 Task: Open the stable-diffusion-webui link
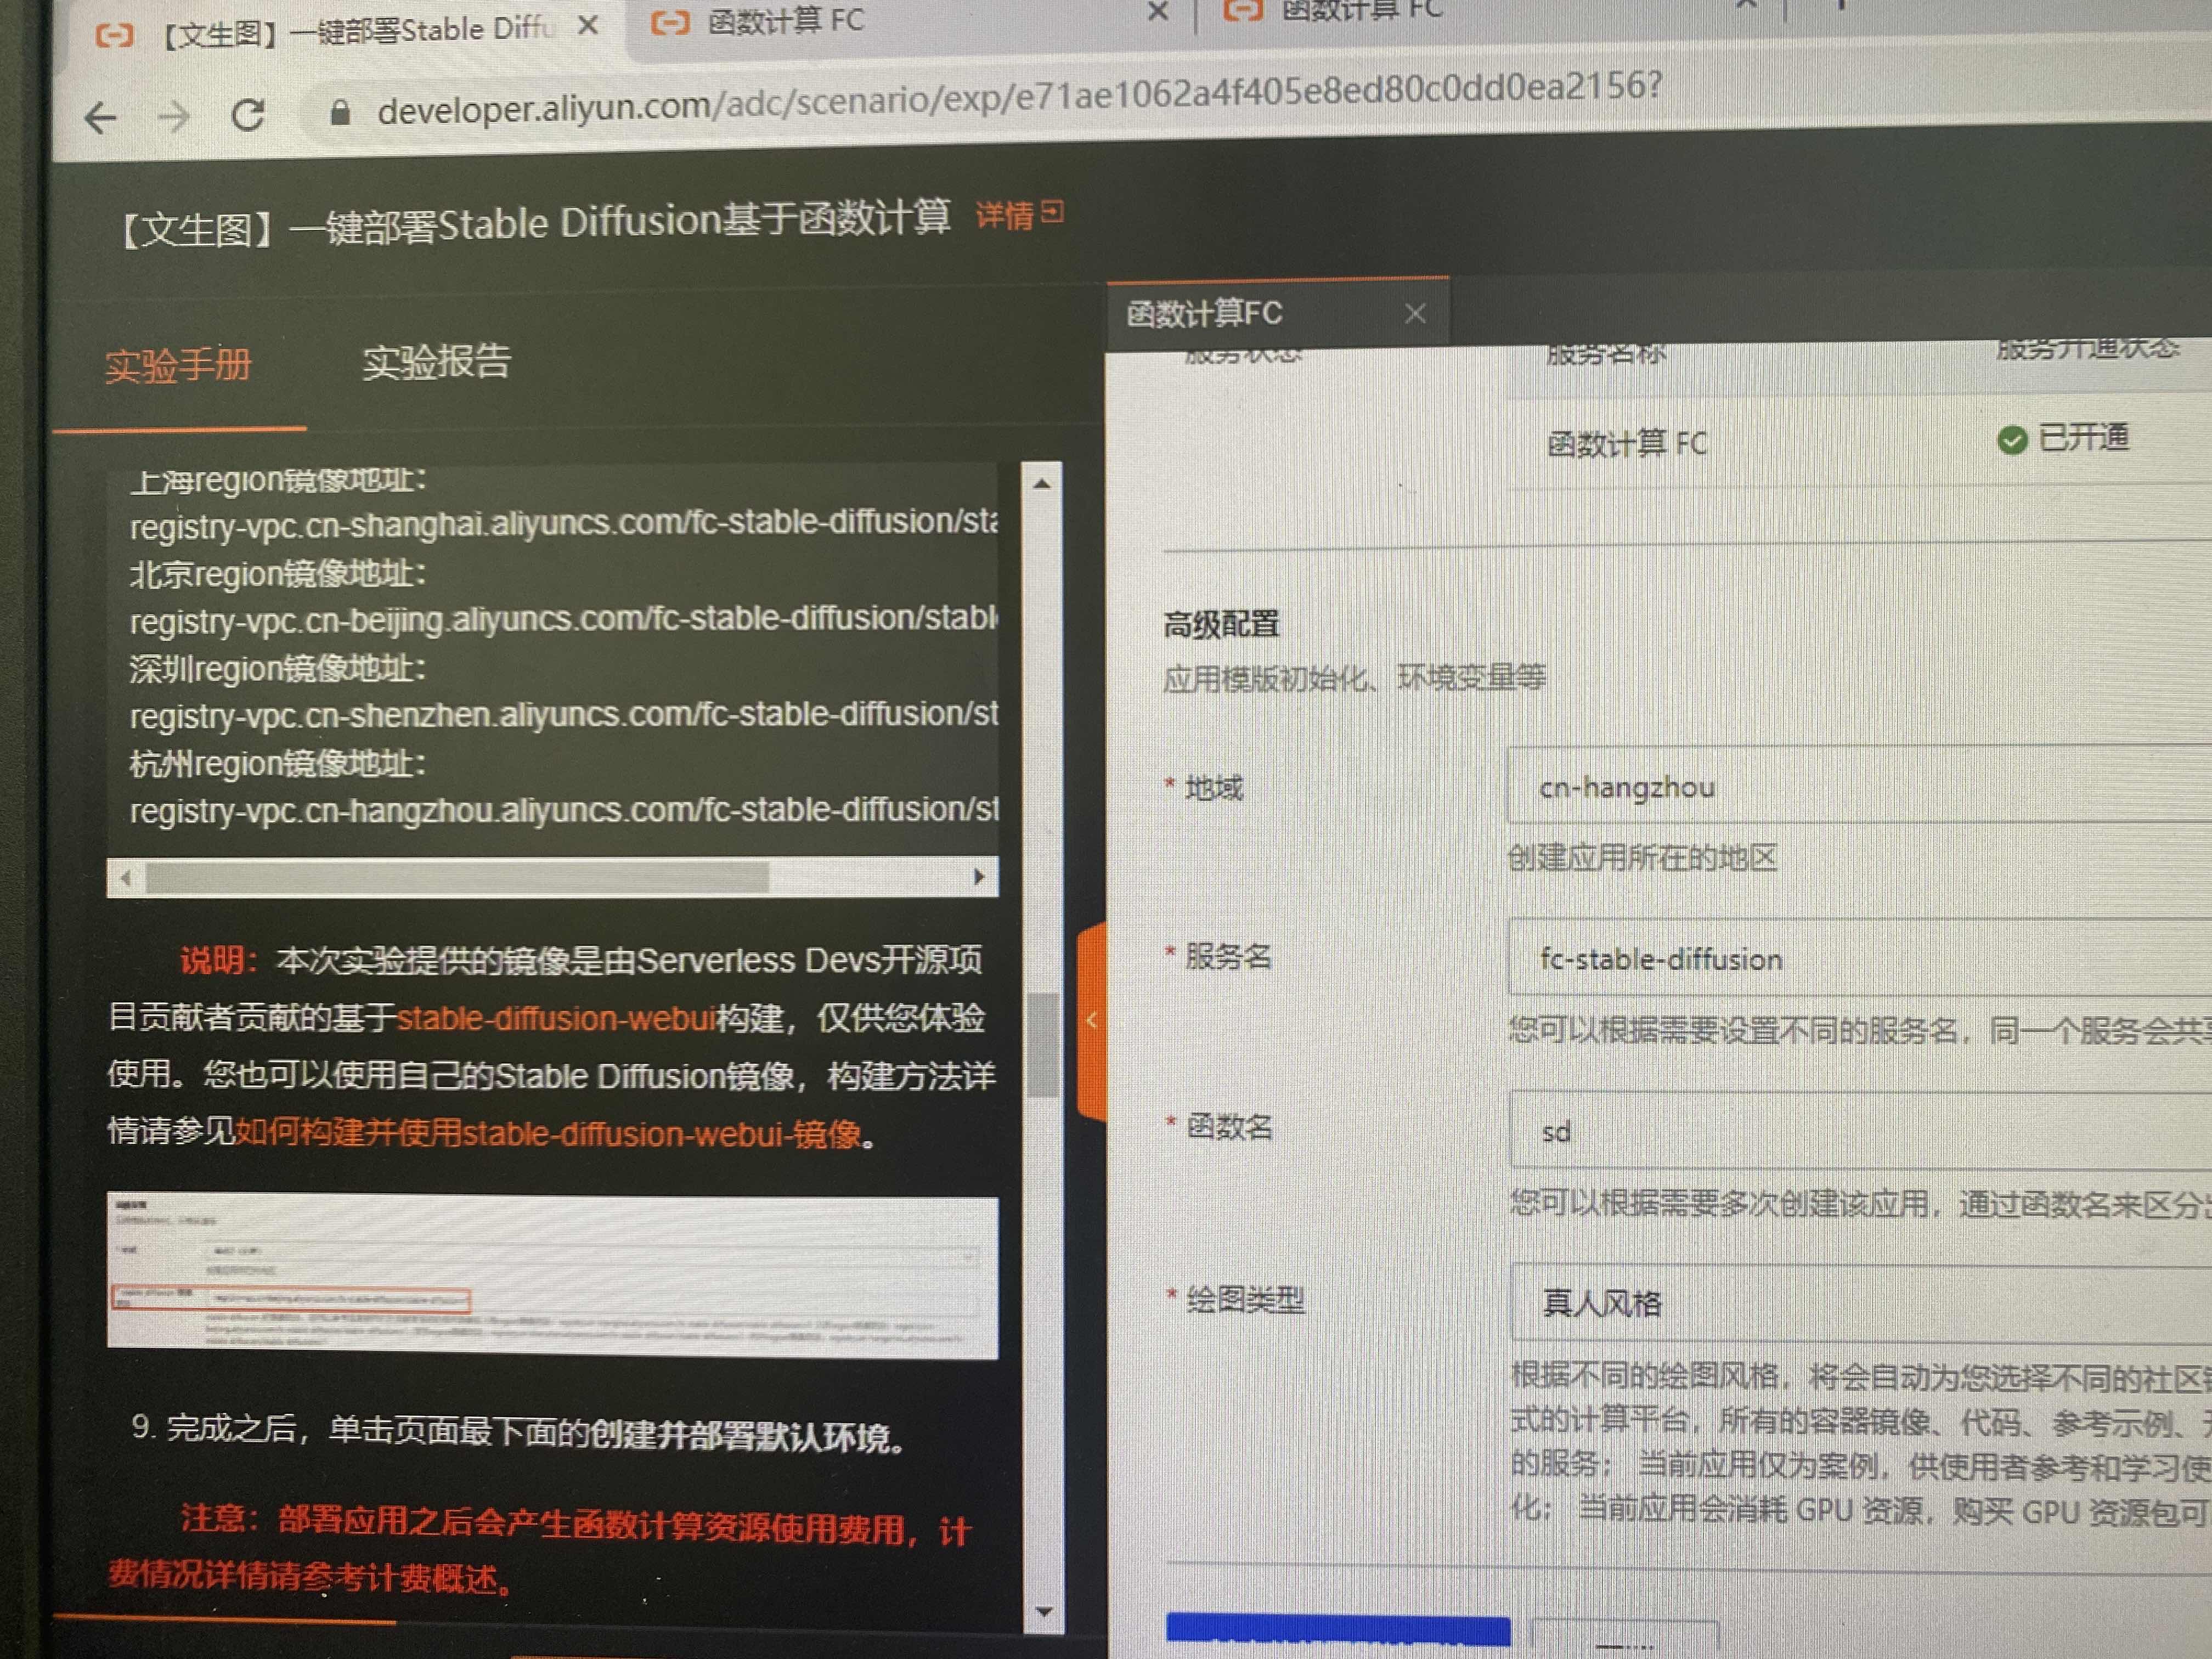point(556,1018)
